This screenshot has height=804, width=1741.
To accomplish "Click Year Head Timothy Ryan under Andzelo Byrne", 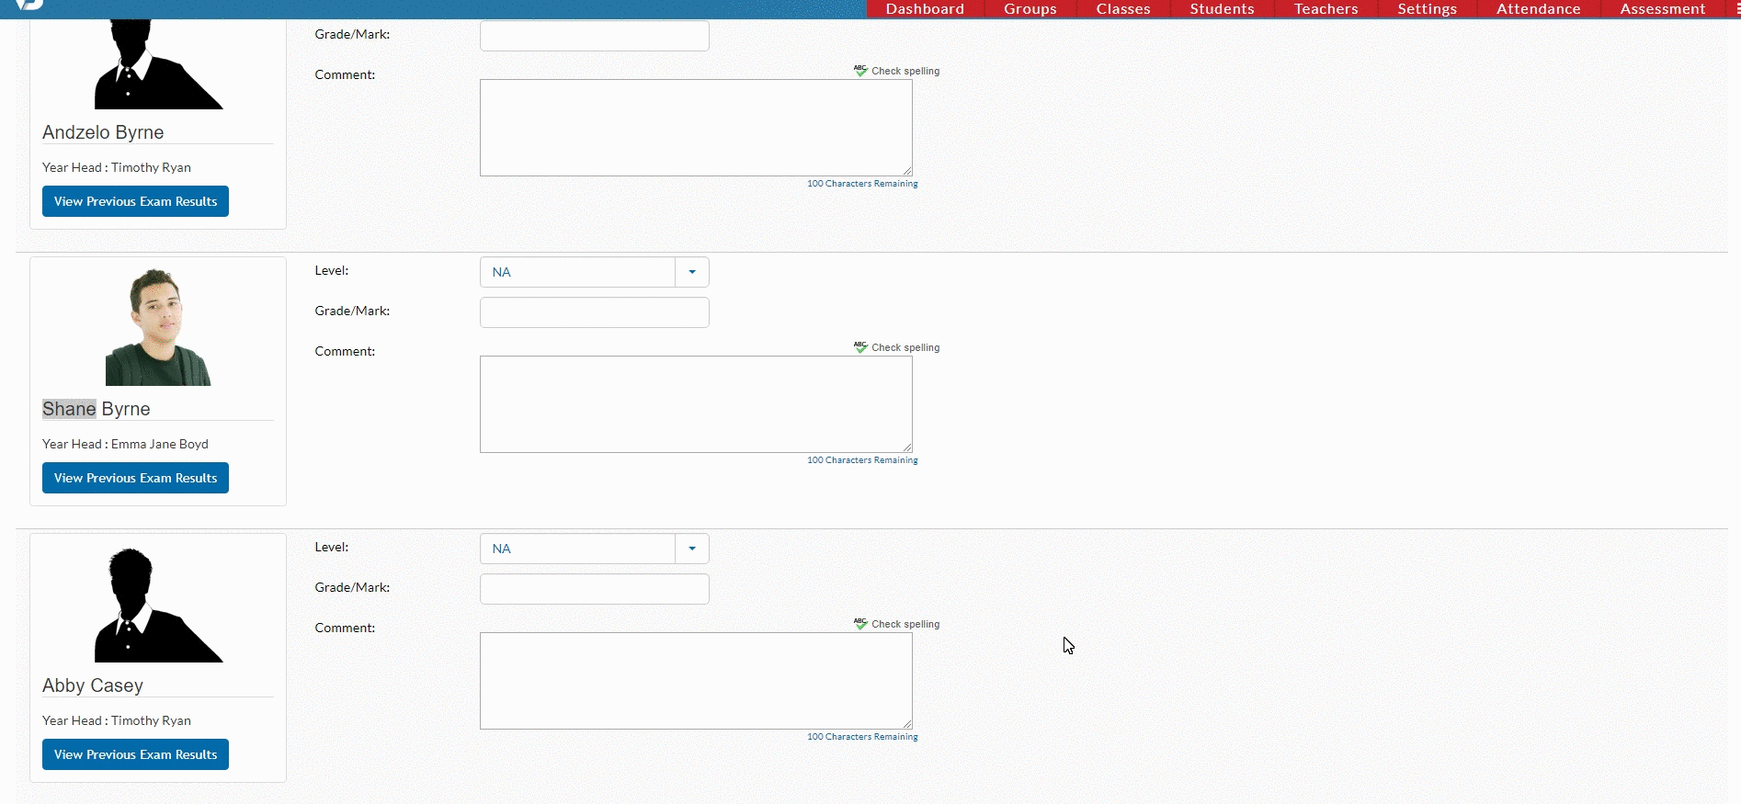I will [x=117, y=167].
